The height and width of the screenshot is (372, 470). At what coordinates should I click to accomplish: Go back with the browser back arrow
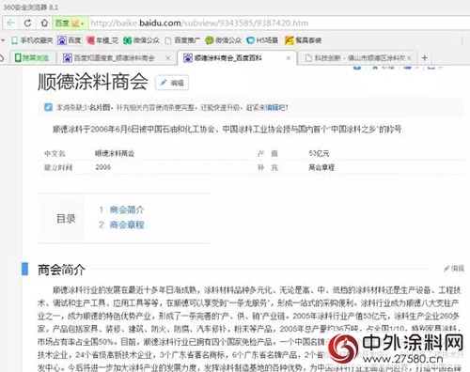[11, 23]
